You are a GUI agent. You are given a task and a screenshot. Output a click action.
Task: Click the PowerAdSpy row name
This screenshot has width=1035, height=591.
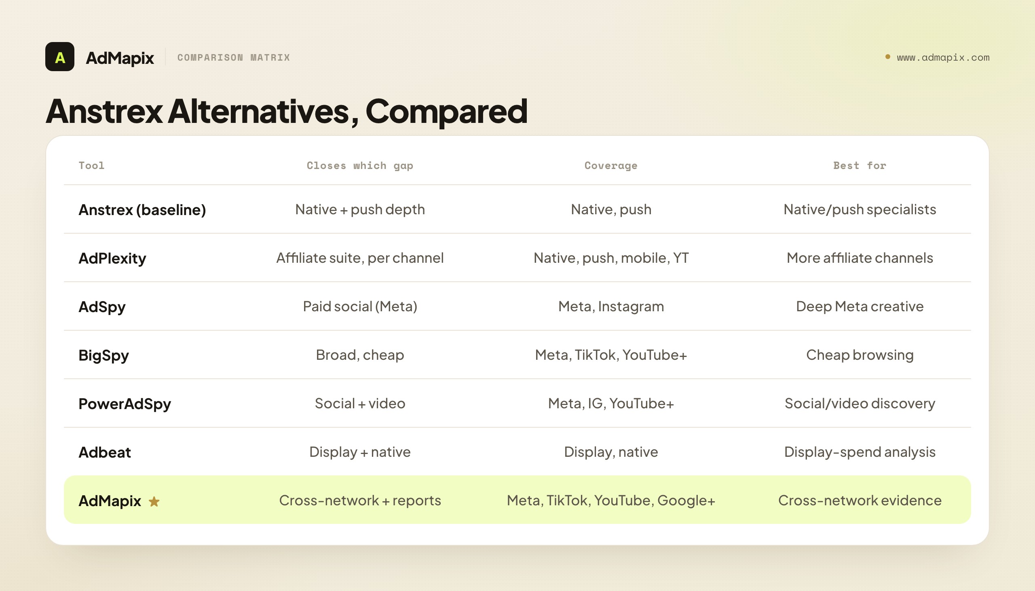(125, 404)
